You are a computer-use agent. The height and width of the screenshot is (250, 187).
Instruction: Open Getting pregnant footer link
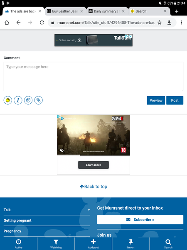[x=17, y=220]
